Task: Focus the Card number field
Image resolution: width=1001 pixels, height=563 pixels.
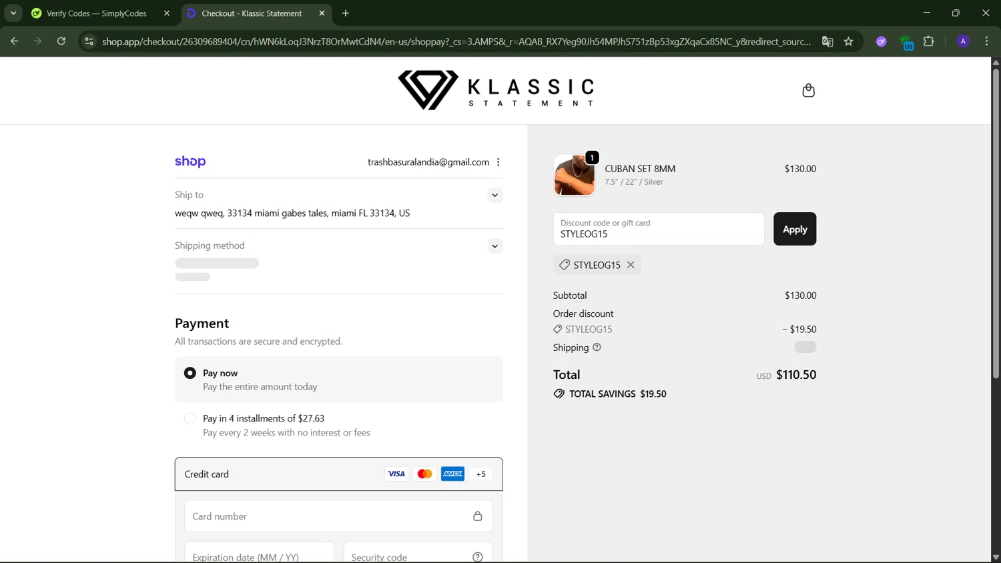Action: tap(338, 516)
